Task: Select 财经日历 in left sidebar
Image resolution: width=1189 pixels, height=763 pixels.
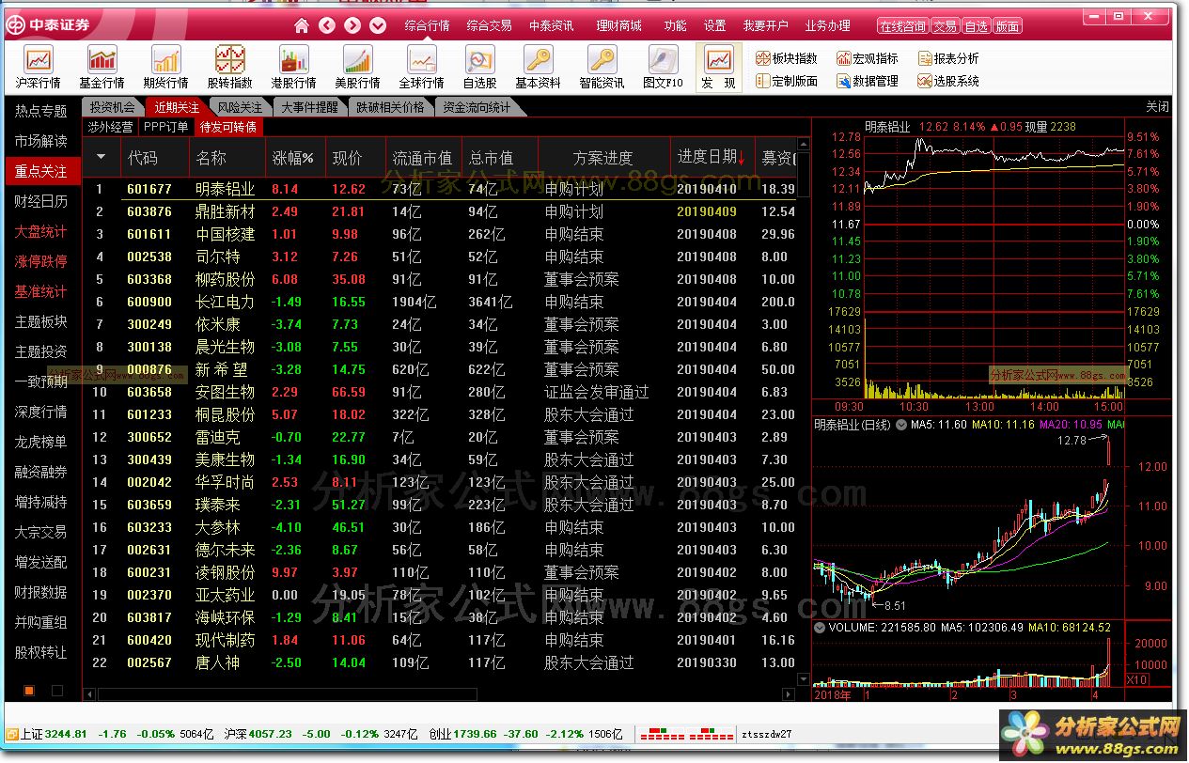Action: coord(41,201)
